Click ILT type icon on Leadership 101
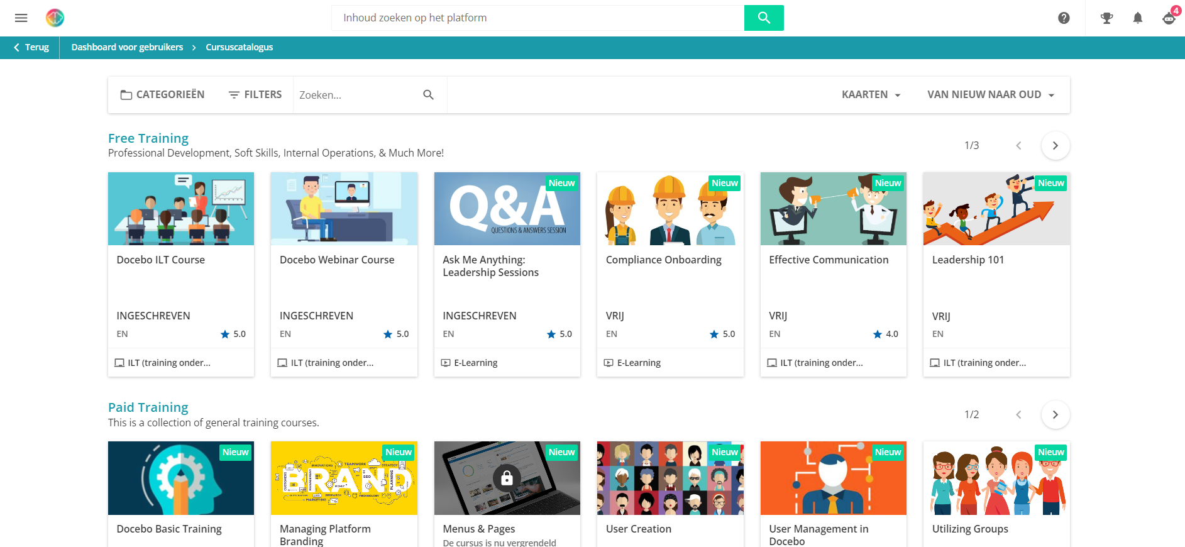Image resolution: width=1185 pixels, height=547 pixels. (935, 363)
